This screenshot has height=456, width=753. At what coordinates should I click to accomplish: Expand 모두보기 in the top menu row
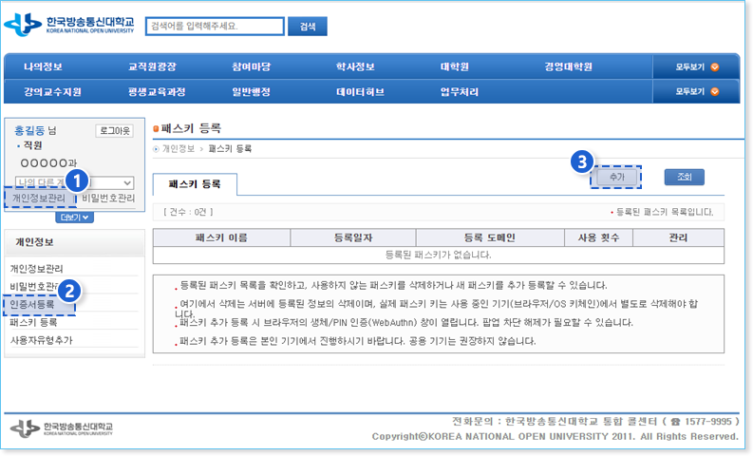coord(697,67)
